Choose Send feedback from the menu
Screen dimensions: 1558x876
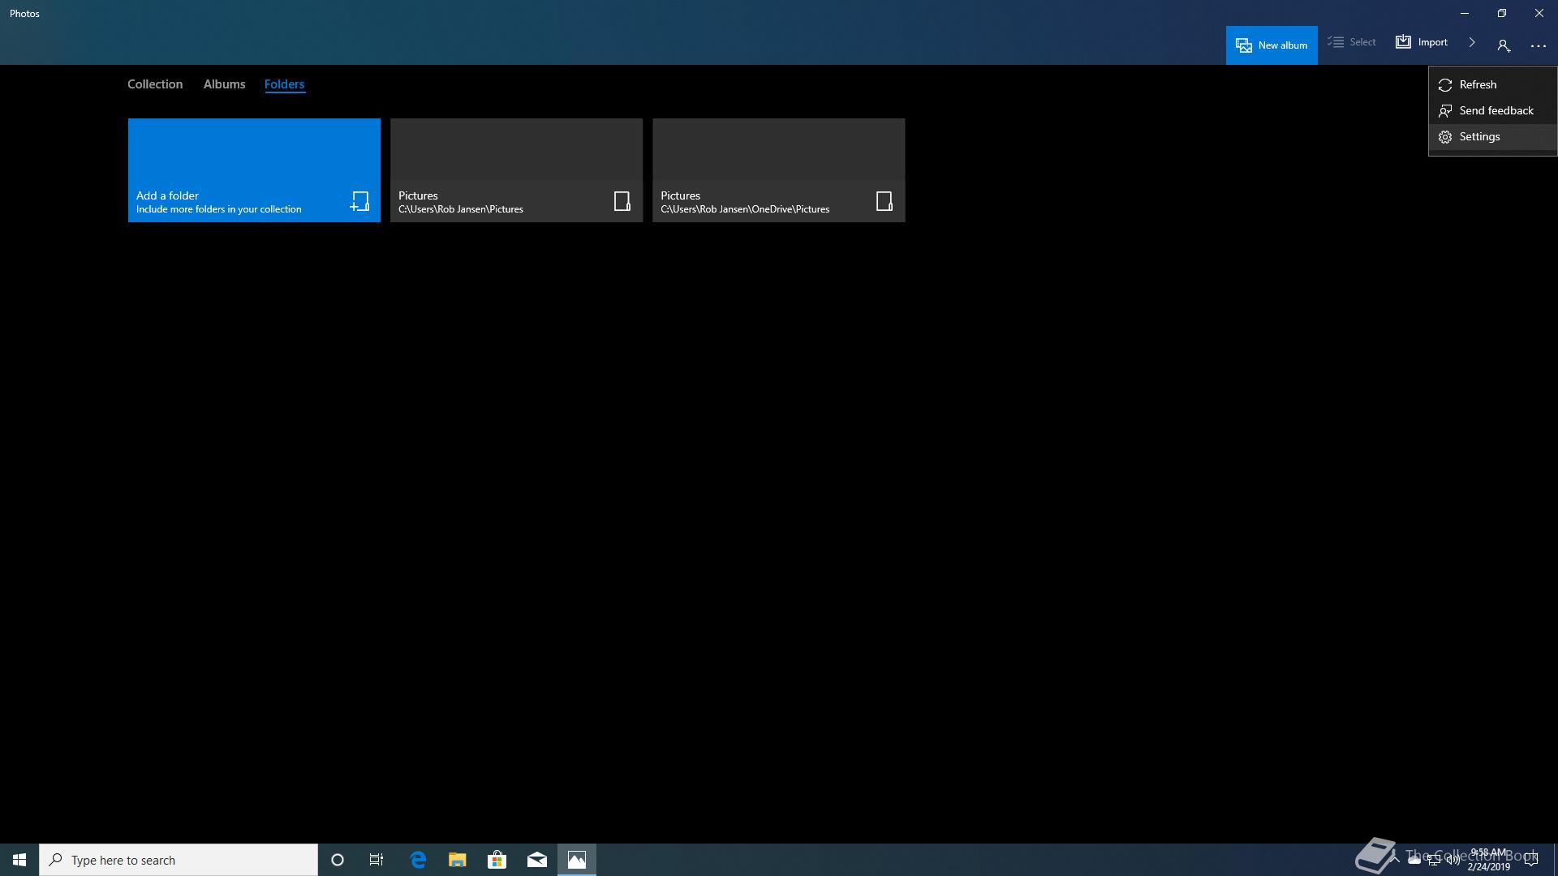1492,110
